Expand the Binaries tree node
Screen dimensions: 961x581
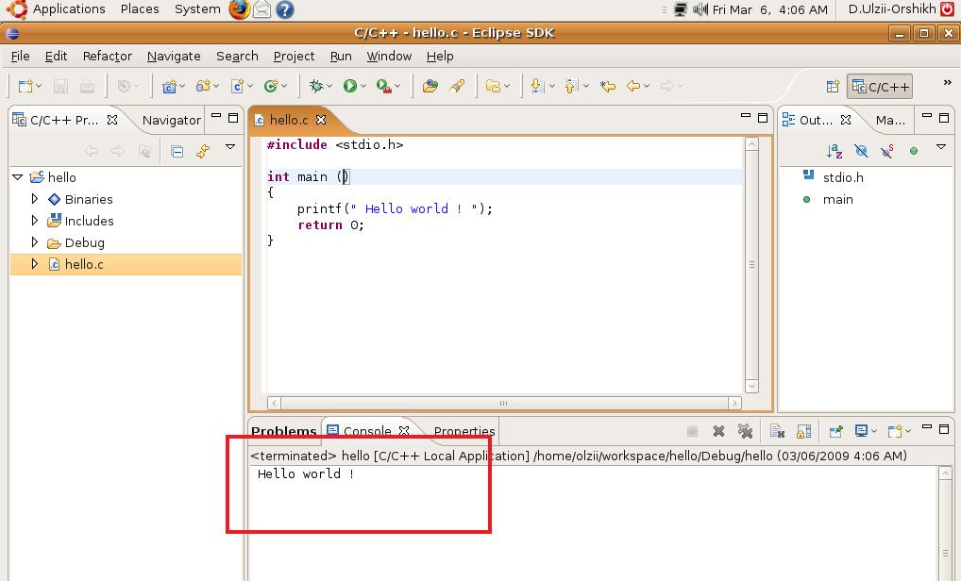[x=35, y=199]
